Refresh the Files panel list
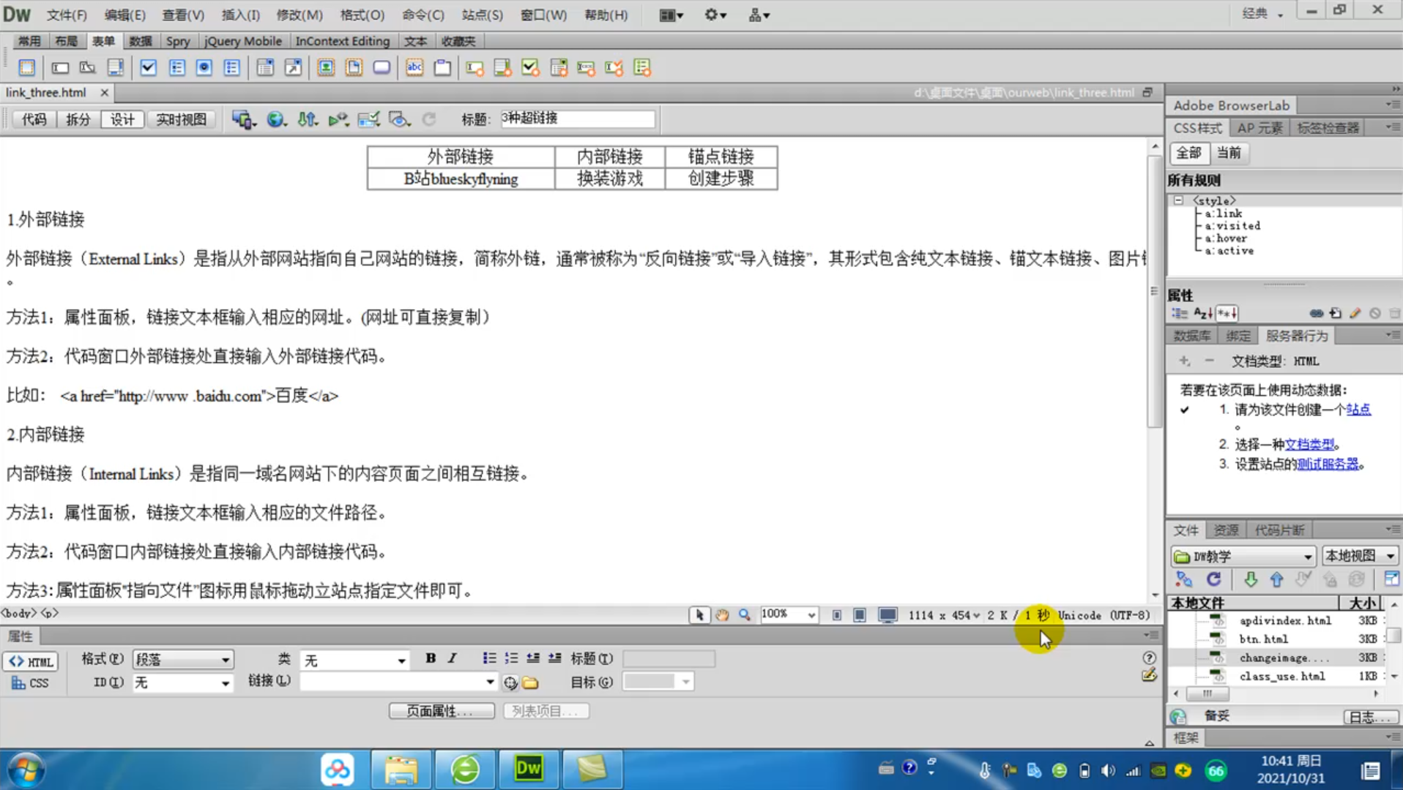This screenshot has width=1403, height=790. click(x=1213, y=579)
